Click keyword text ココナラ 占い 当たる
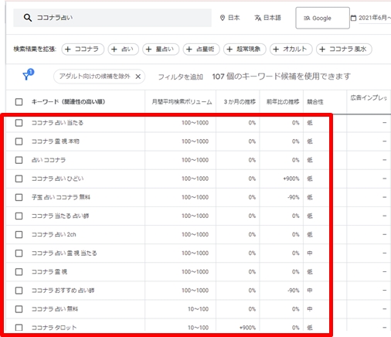 tap(57, 123)
